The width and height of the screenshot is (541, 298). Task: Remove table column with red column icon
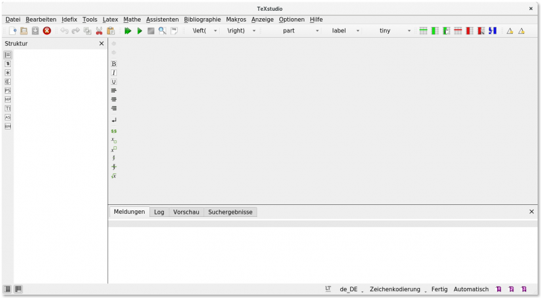point(469,31)
